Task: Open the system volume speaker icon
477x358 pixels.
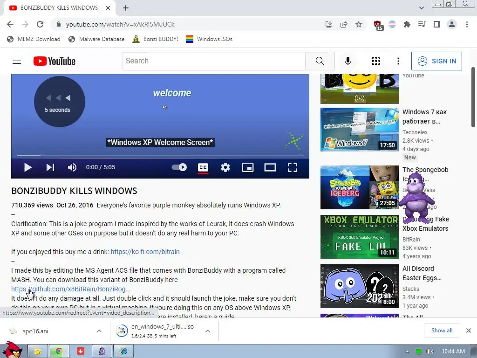Action: click(x=429, y=351)
